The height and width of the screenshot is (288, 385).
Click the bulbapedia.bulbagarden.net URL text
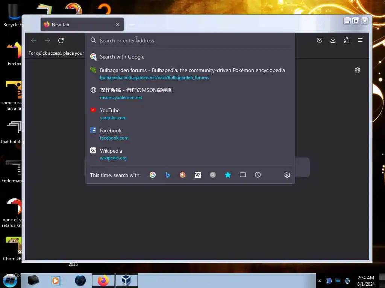pos(155,78)
